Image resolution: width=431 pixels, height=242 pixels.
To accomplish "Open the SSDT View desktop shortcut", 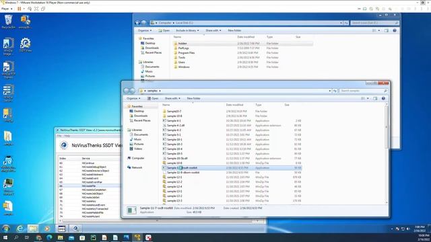I will (x=26, y=45).
